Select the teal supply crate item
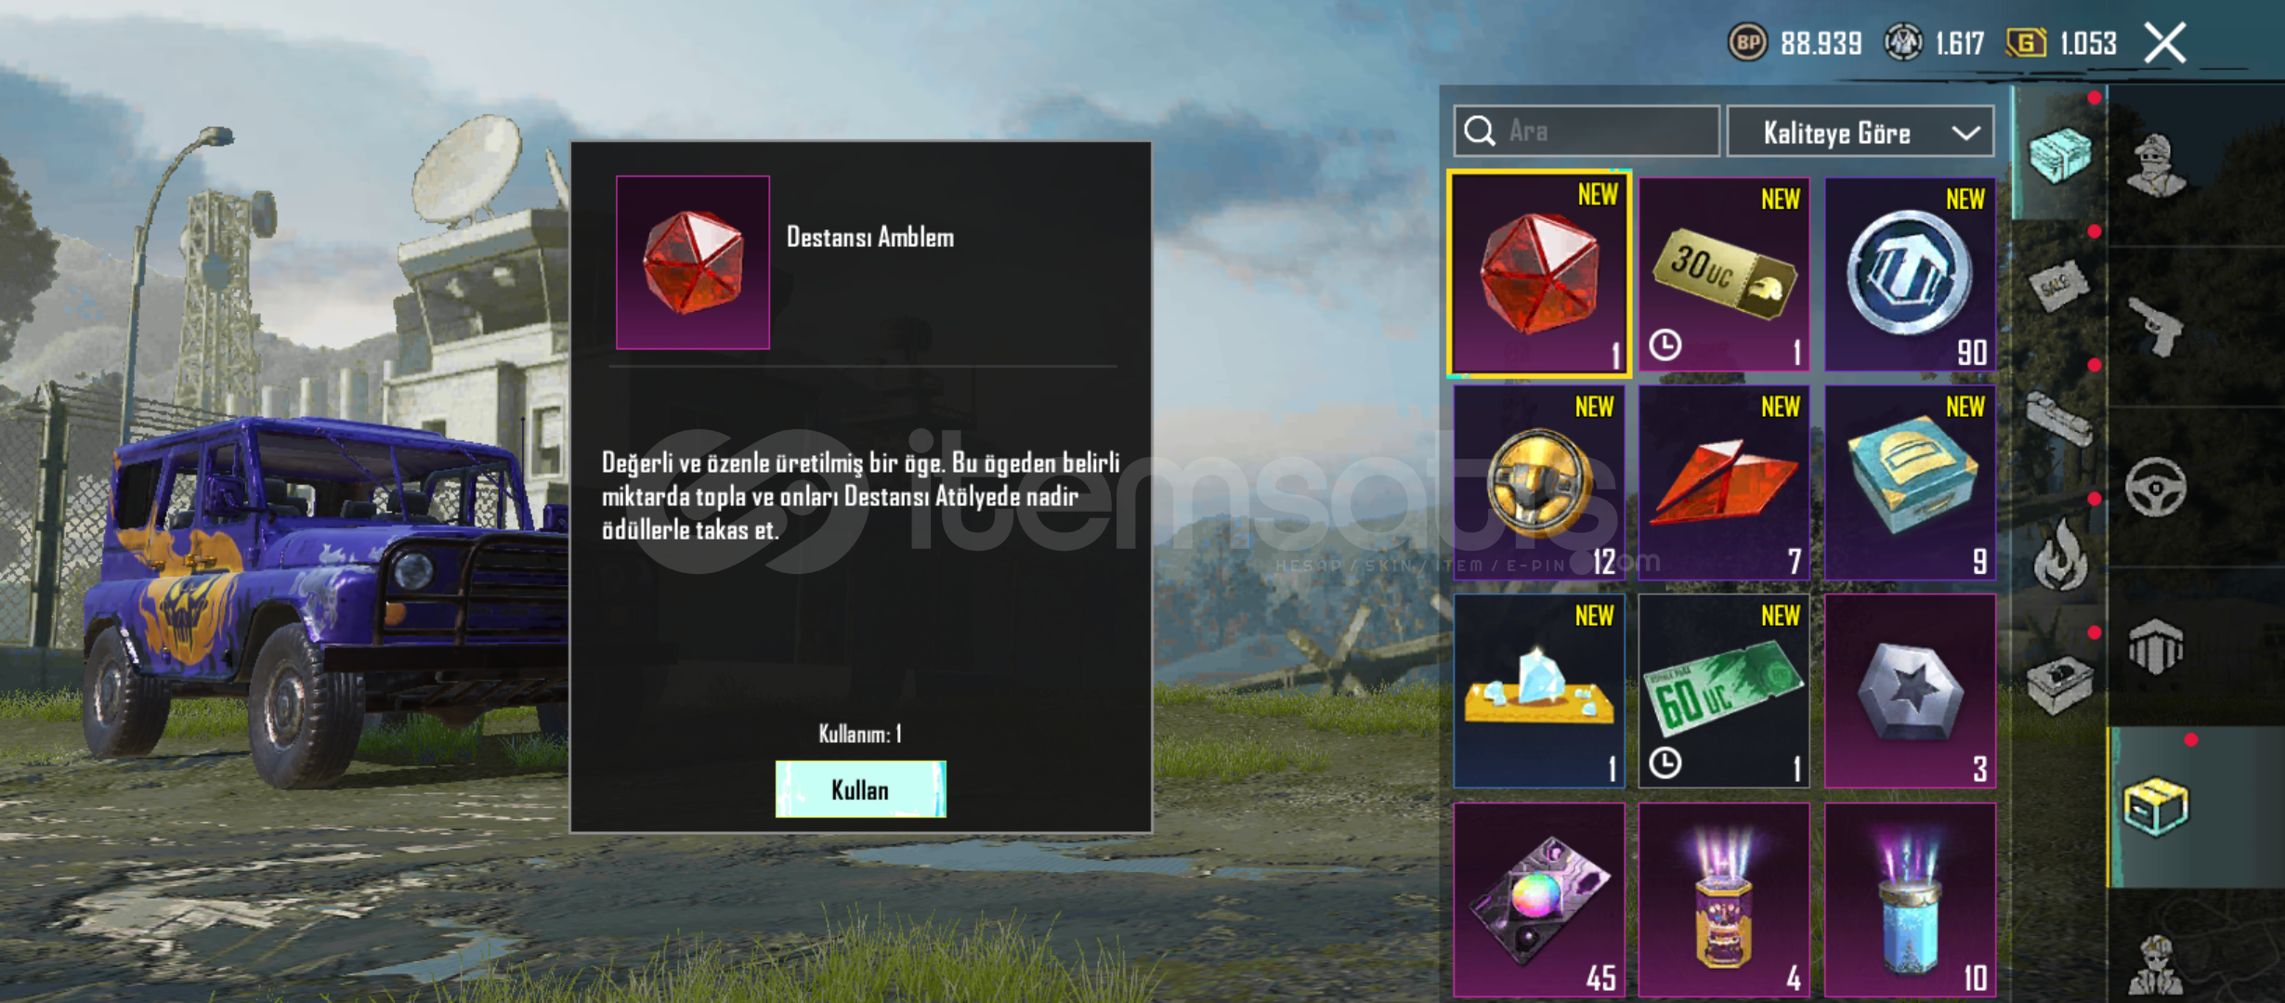This screenshot has width=2285, height=1003. (x=1910, y=483)
